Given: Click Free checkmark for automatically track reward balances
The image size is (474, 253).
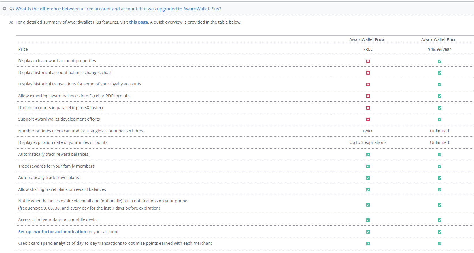Looking at the screenshot, I should 368,155.
